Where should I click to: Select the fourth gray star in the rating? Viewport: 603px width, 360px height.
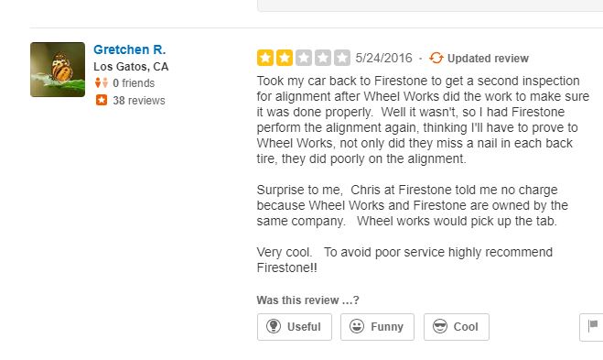[x=323, y=58]
